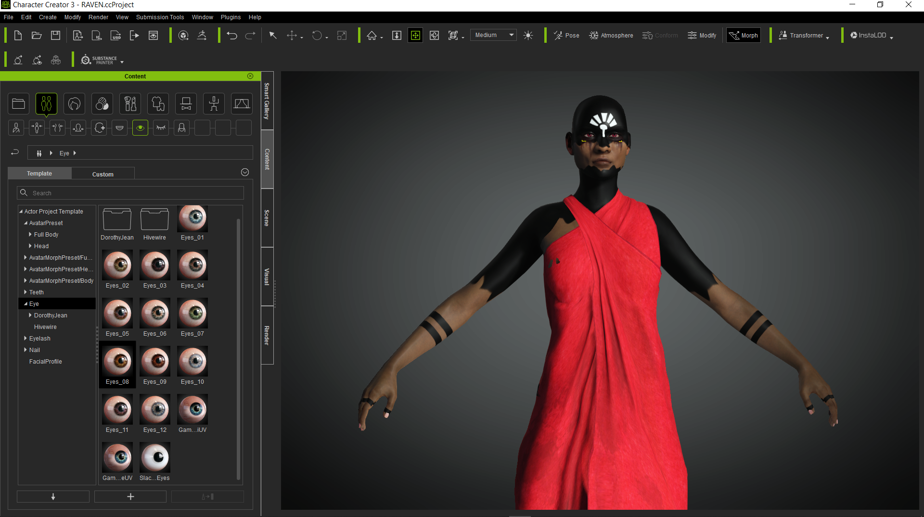
Task: Open the Submission Tools menu
Action: coord(160,17)
